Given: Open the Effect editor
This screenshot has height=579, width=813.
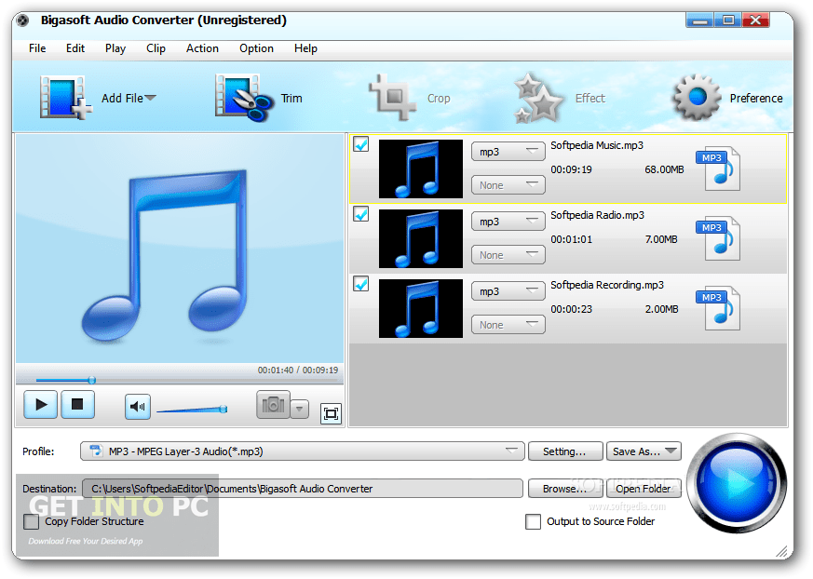Looking at the screenshot, I should [x=537, y=97].
